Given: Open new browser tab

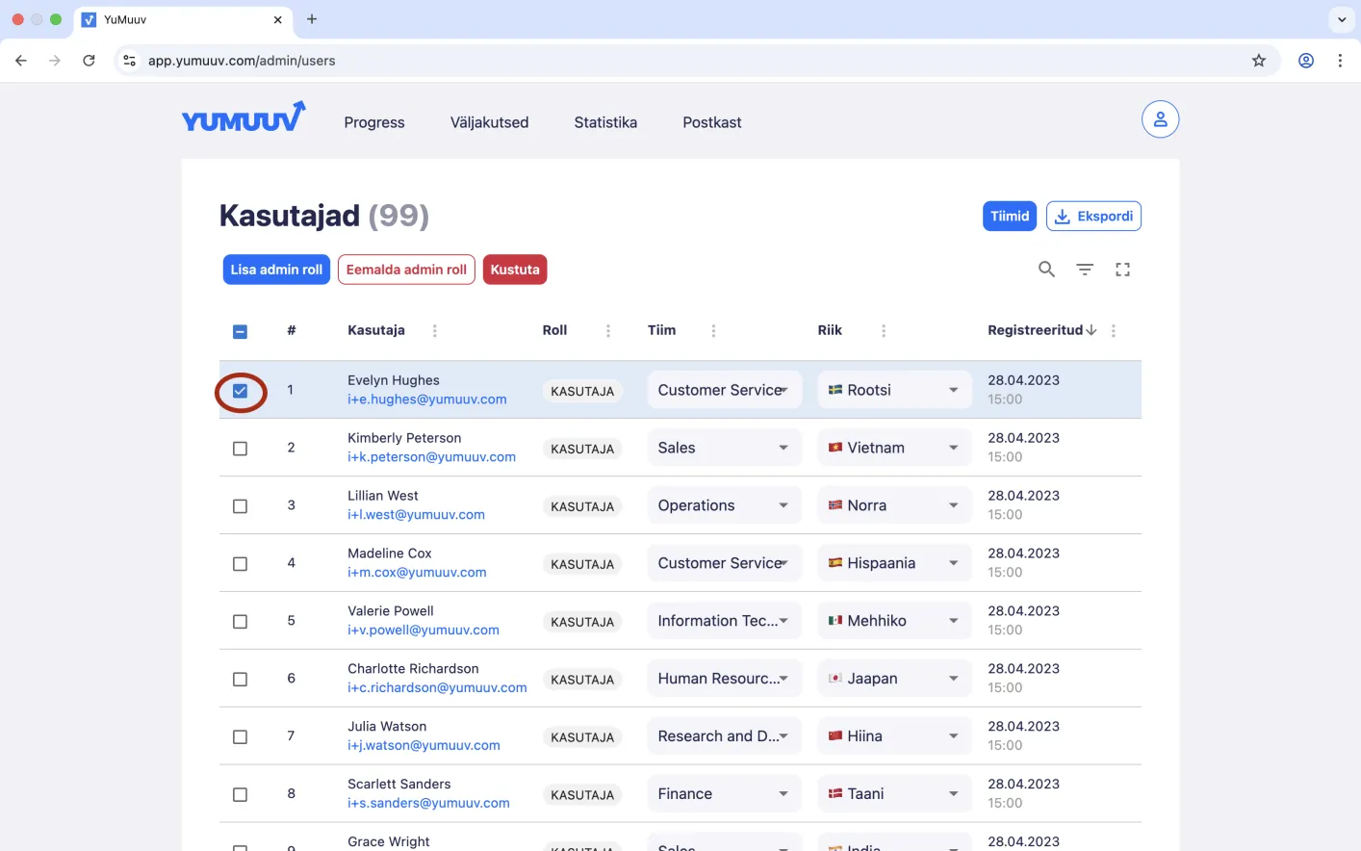Looking at the screenshot, I should tap(312, 19).
